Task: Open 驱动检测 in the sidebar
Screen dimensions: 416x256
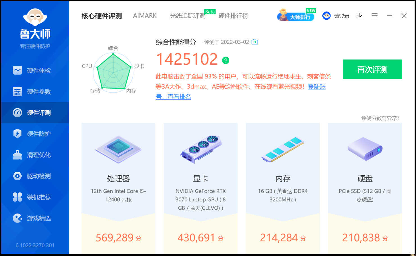Action: point(35,176)
